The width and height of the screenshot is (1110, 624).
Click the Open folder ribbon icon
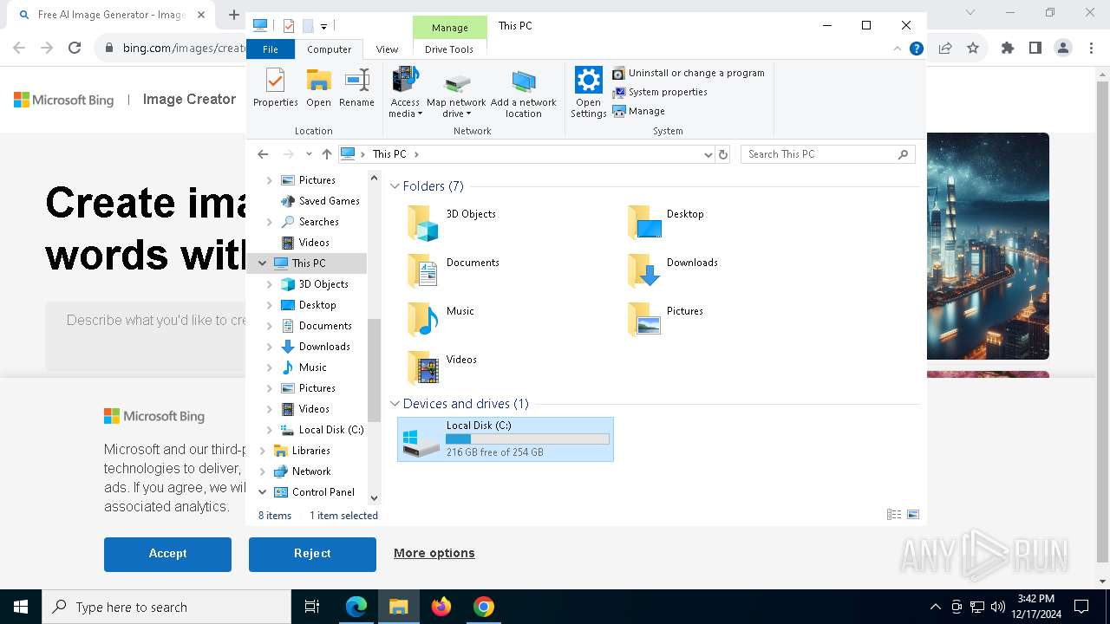click(318, 88)
